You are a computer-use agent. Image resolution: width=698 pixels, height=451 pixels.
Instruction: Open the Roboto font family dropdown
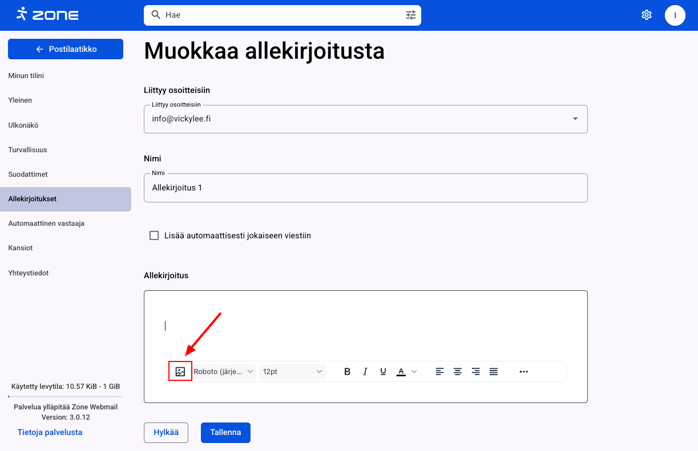pos(224,372)
